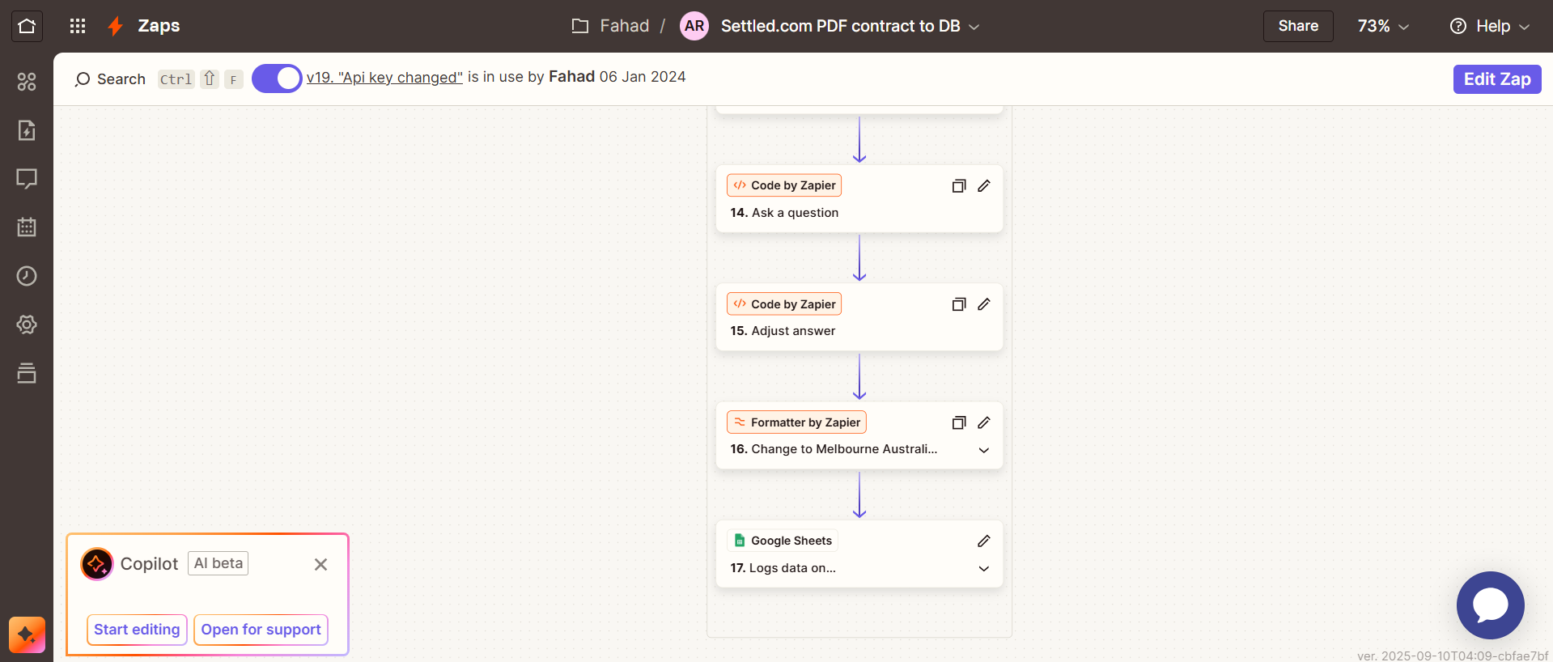Open the v19 "Api key changed" version link

384,78
